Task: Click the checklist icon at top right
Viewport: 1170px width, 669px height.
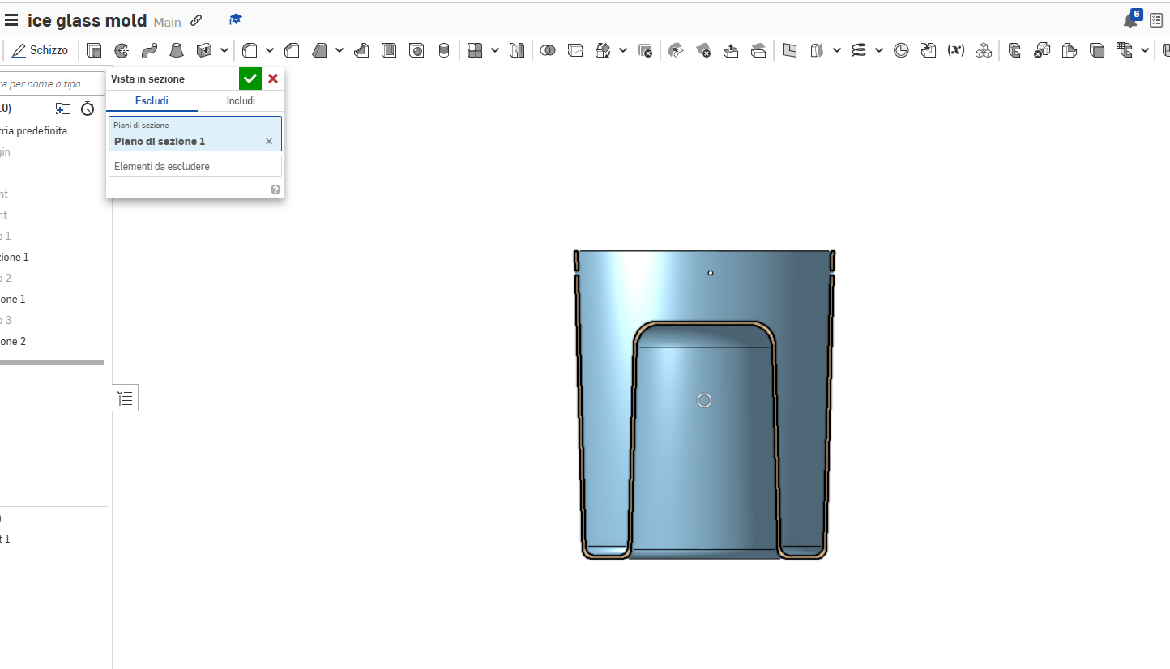Action: pyautogui.click(x=1157, y=20)
